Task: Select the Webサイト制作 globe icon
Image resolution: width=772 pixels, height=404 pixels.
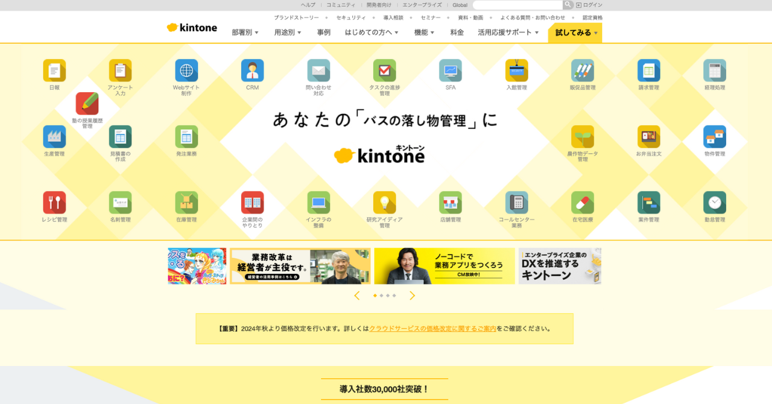Action: pos(186,71)
